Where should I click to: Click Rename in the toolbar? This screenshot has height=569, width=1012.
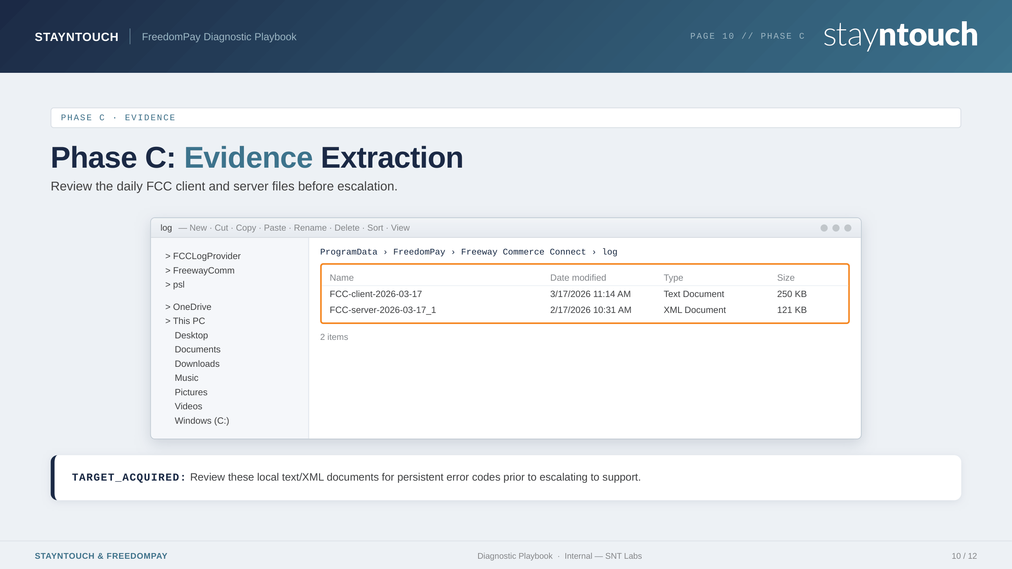(x=310, y=228)
